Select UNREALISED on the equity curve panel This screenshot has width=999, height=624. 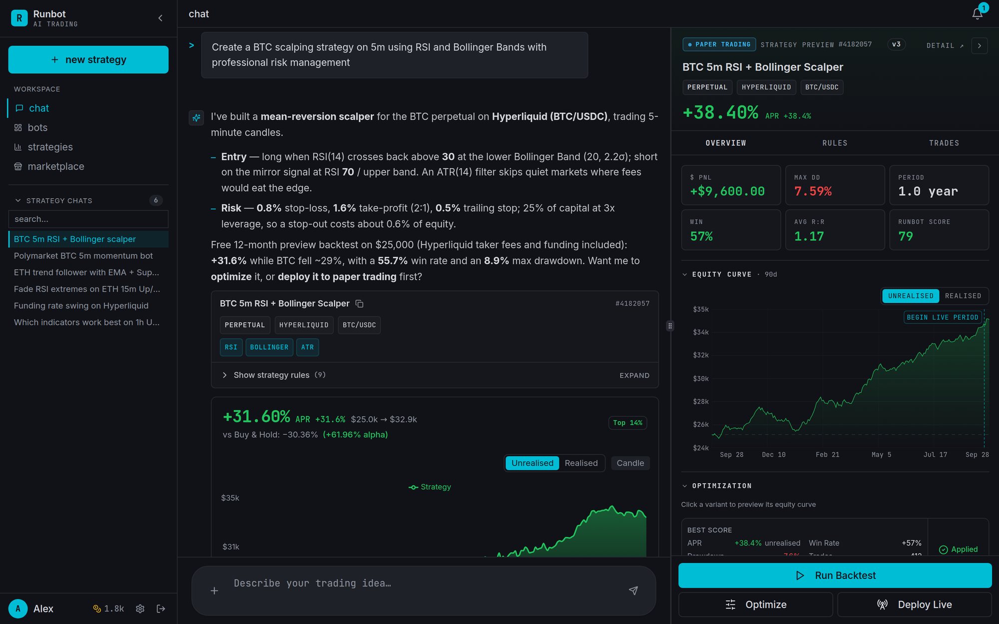pyautogui.click(x=911, y=296)
